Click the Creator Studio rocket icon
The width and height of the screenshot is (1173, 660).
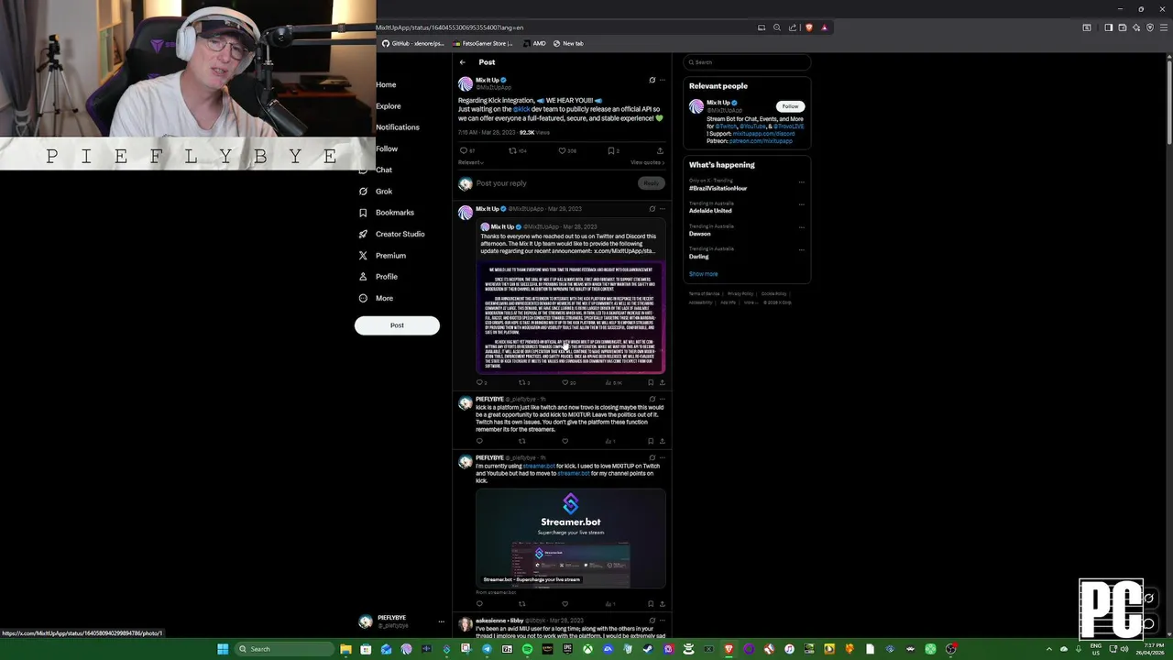[364, 234]
